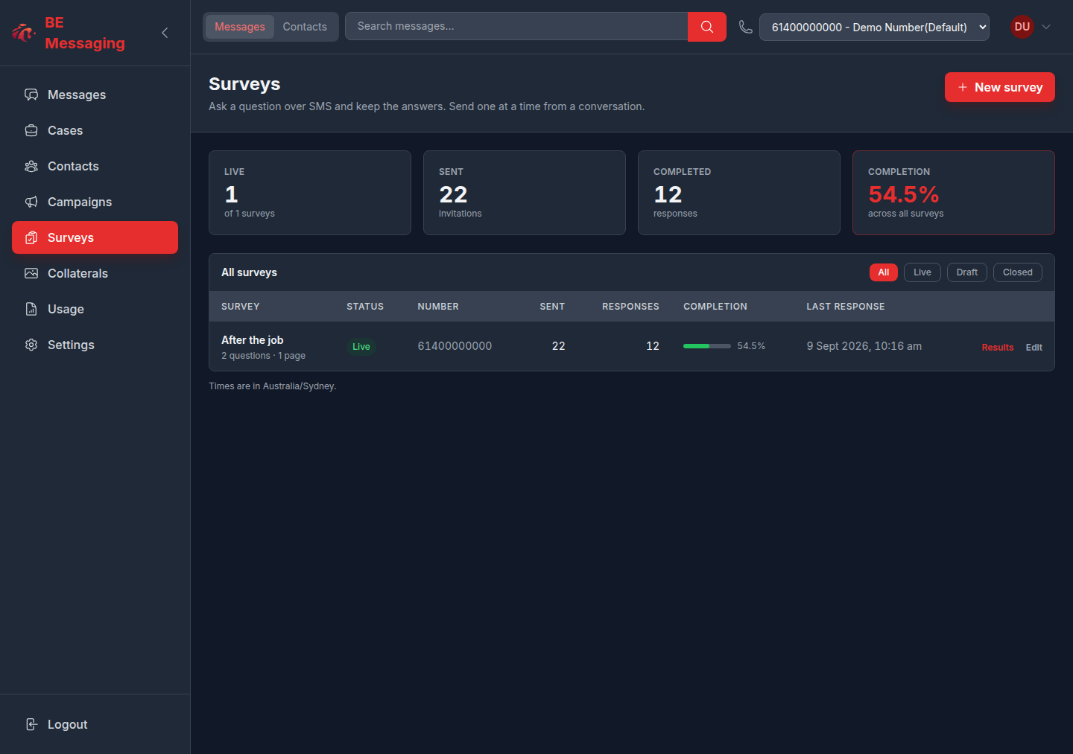Collapse the sidebar with the chevron arrow

tap(165, 33)
